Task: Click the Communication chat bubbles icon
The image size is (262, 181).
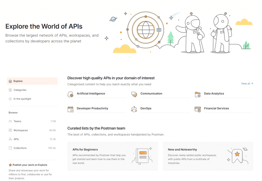Action: tap(134, 95)
